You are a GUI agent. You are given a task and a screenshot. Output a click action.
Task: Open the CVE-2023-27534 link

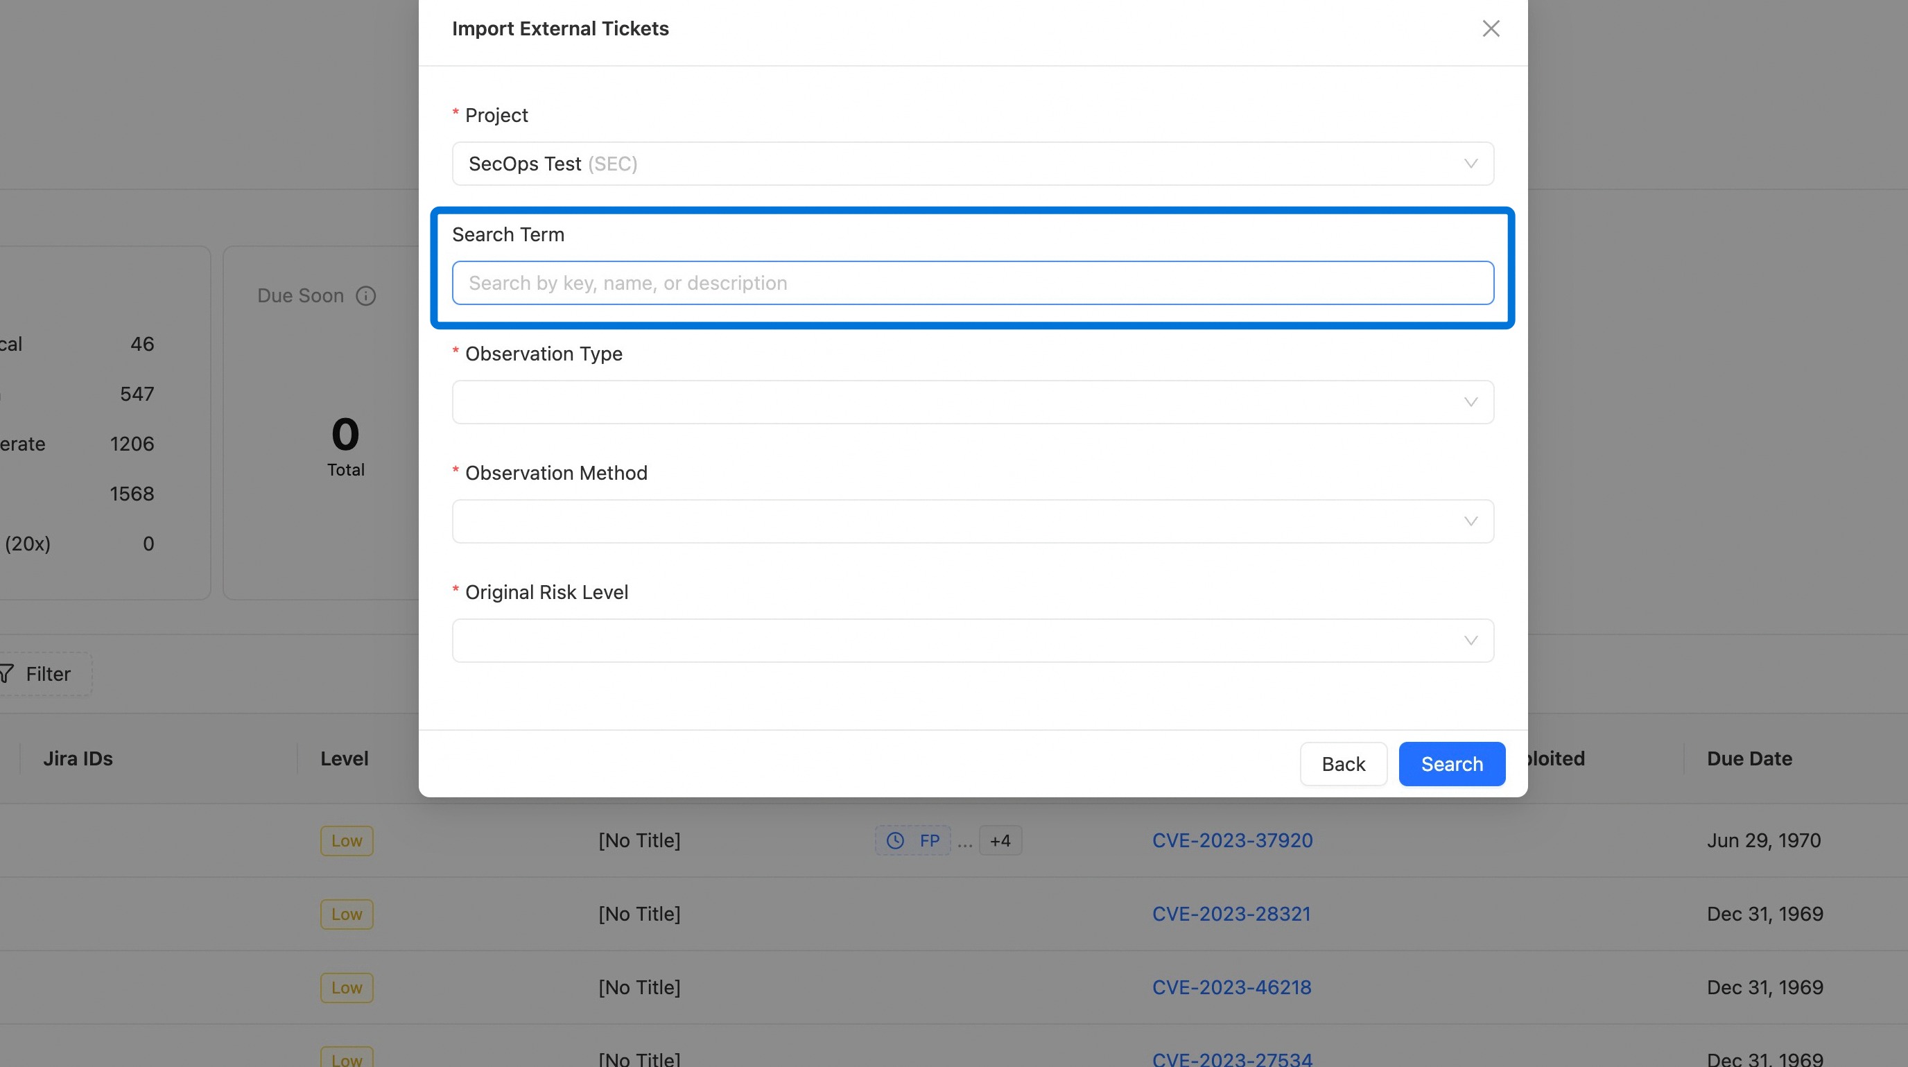pyautogui.click(x=1233, y=1059)
